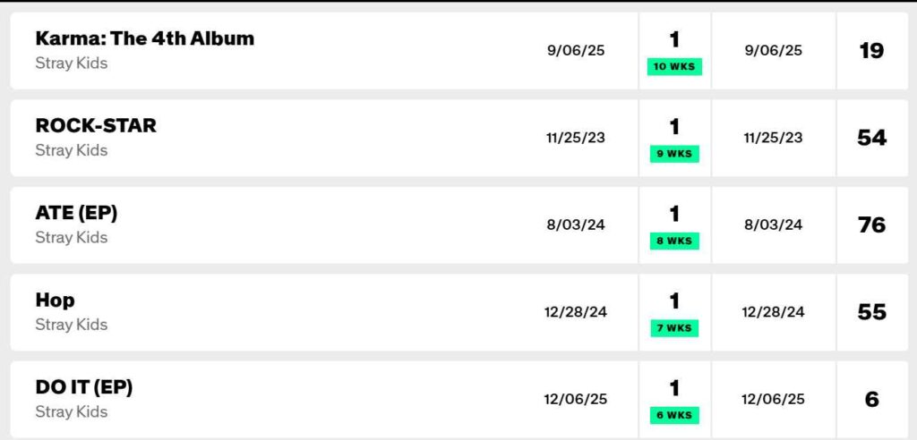Screen dimensions: 917x440
Task: Click the green 8 WKS badge
Action: point(674,241)
